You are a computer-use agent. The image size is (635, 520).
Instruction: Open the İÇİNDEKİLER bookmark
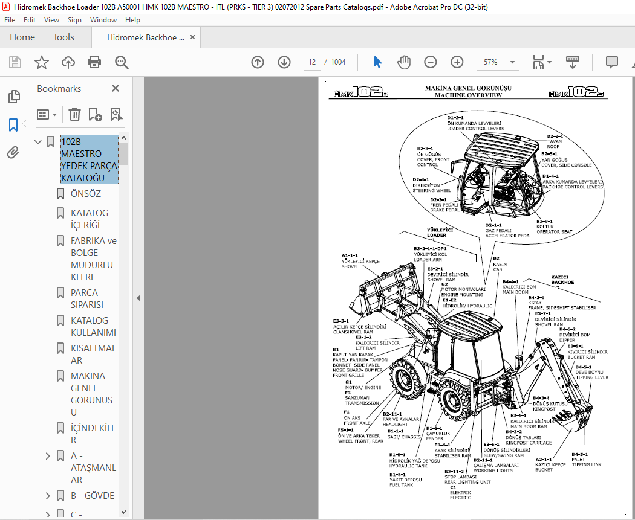click(94, 434)
